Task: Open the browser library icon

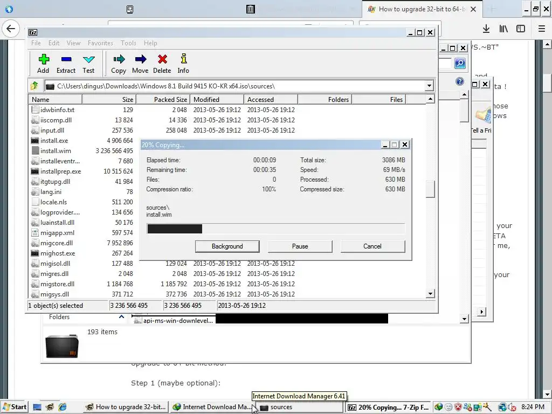Action: 503,29
